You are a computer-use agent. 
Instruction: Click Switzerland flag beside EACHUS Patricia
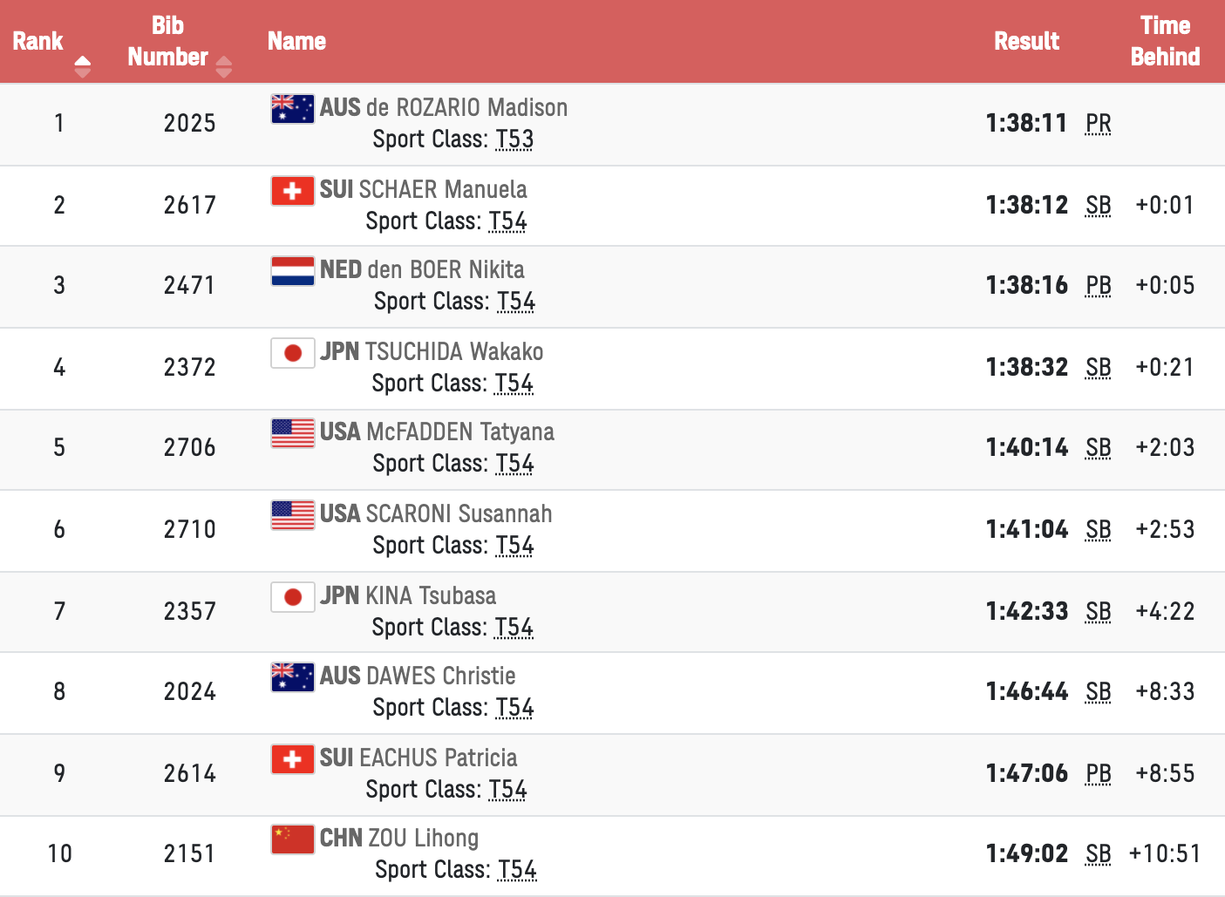tap(292, 759)
